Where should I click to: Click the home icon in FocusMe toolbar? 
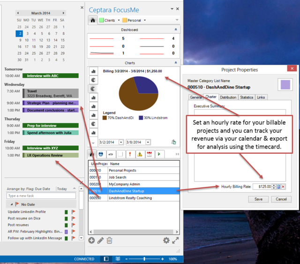click(93, 20)
